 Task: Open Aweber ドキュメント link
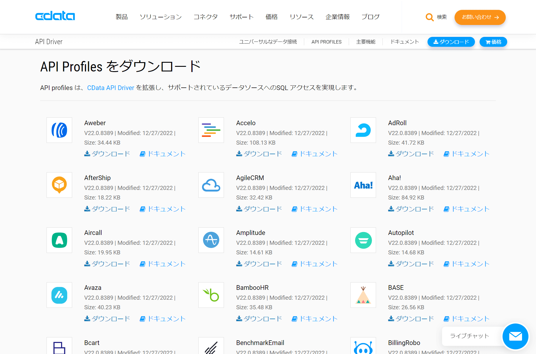163,154
